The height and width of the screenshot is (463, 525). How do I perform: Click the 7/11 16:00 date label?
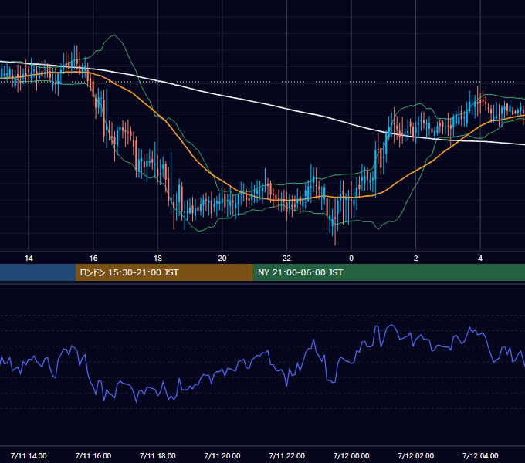pyautogui.click(x=93, y=455)
